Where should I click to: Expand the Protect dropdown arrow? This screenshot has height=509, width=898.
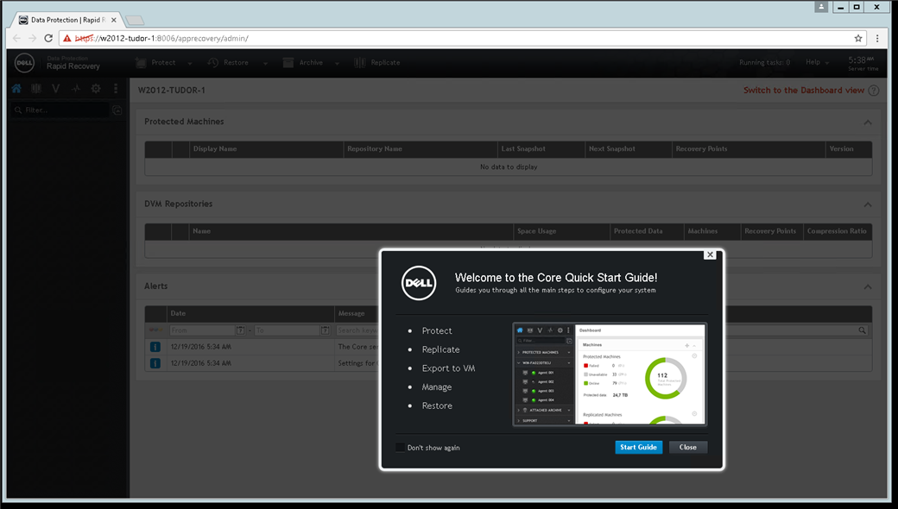[190, 64]
